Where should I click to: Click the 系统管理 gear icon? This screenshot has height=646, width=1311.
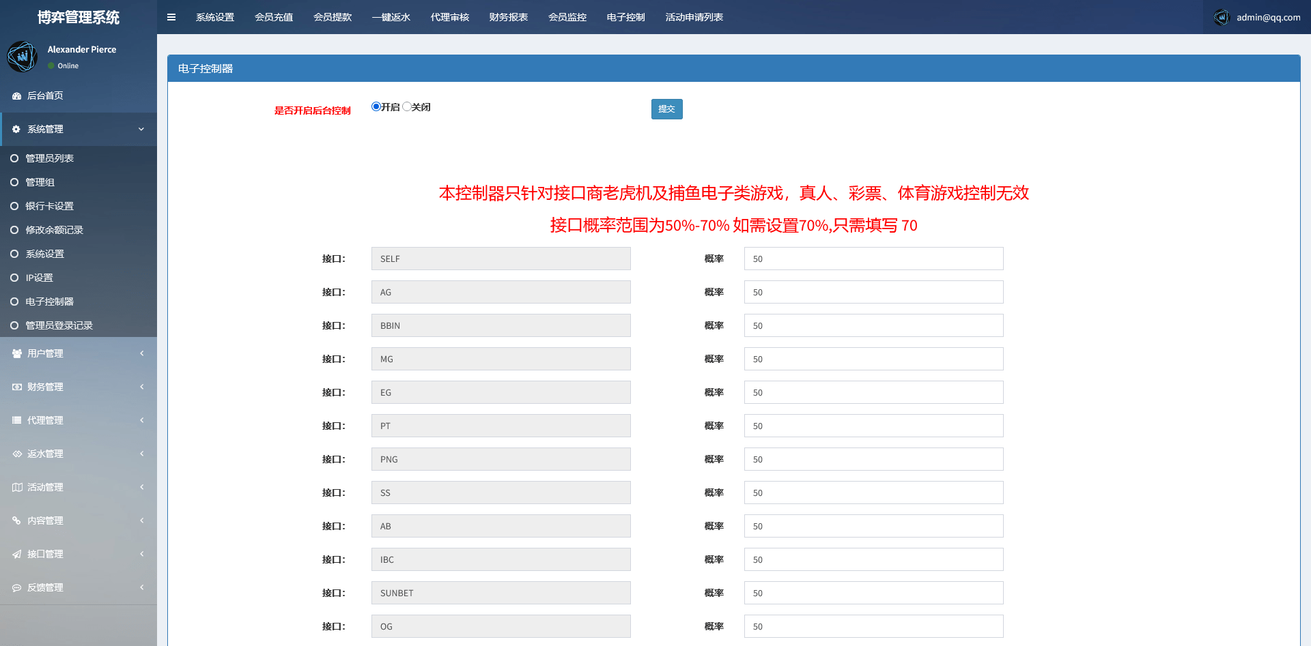pos(16,129)
